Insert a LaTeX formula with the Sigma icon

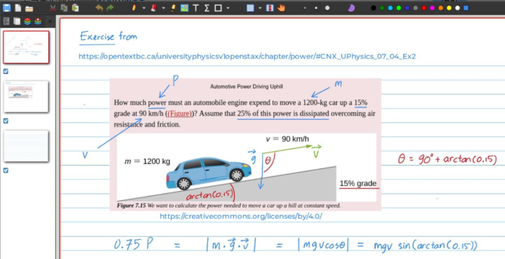(x=207, y=8)
